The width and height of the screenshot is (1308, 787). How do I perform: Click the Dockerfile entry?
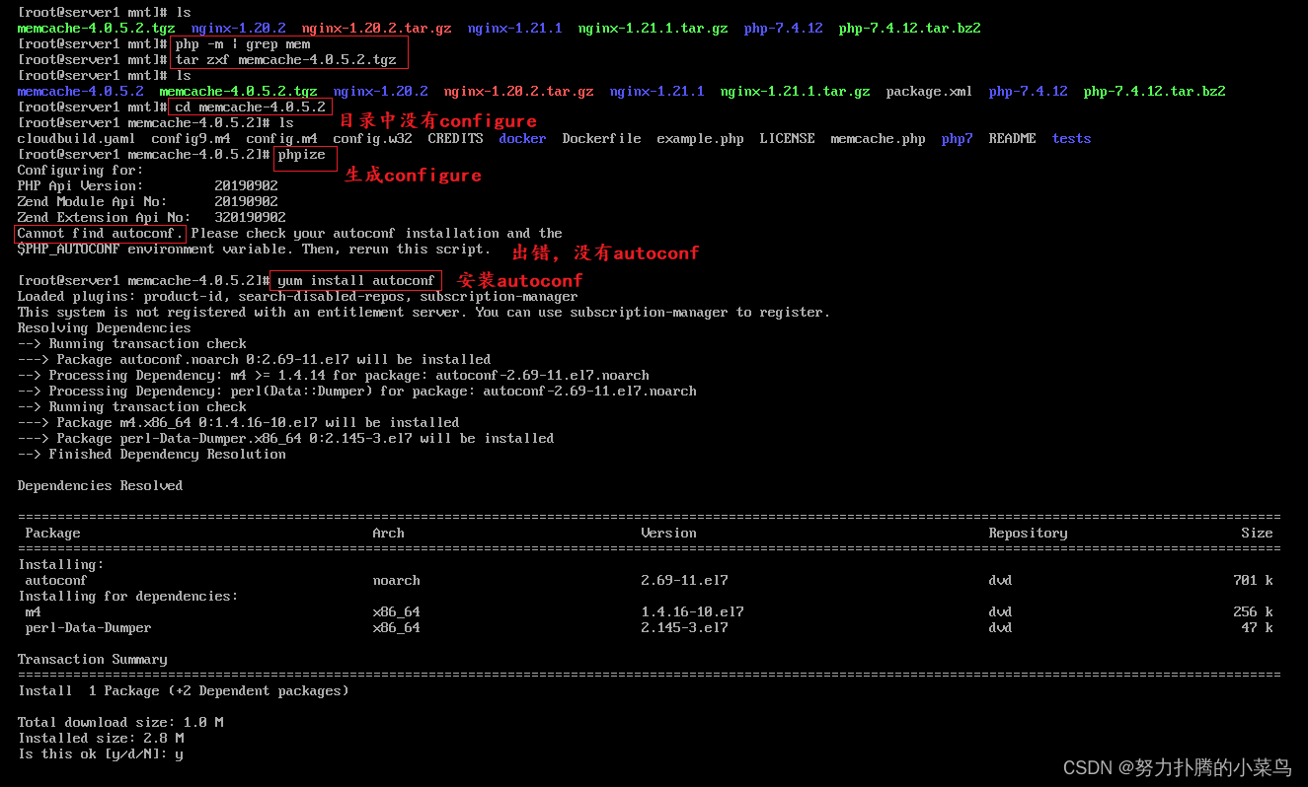pyautogui.click(x=601, y=139)
